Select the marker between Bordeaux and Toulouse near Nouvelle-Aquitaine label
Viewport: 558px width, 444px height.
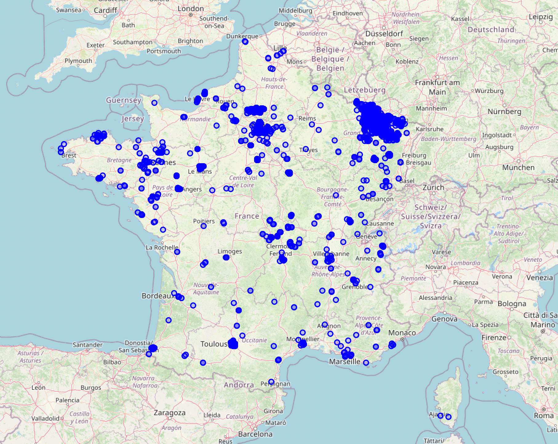pyautogui.click(x=211, y=287)
